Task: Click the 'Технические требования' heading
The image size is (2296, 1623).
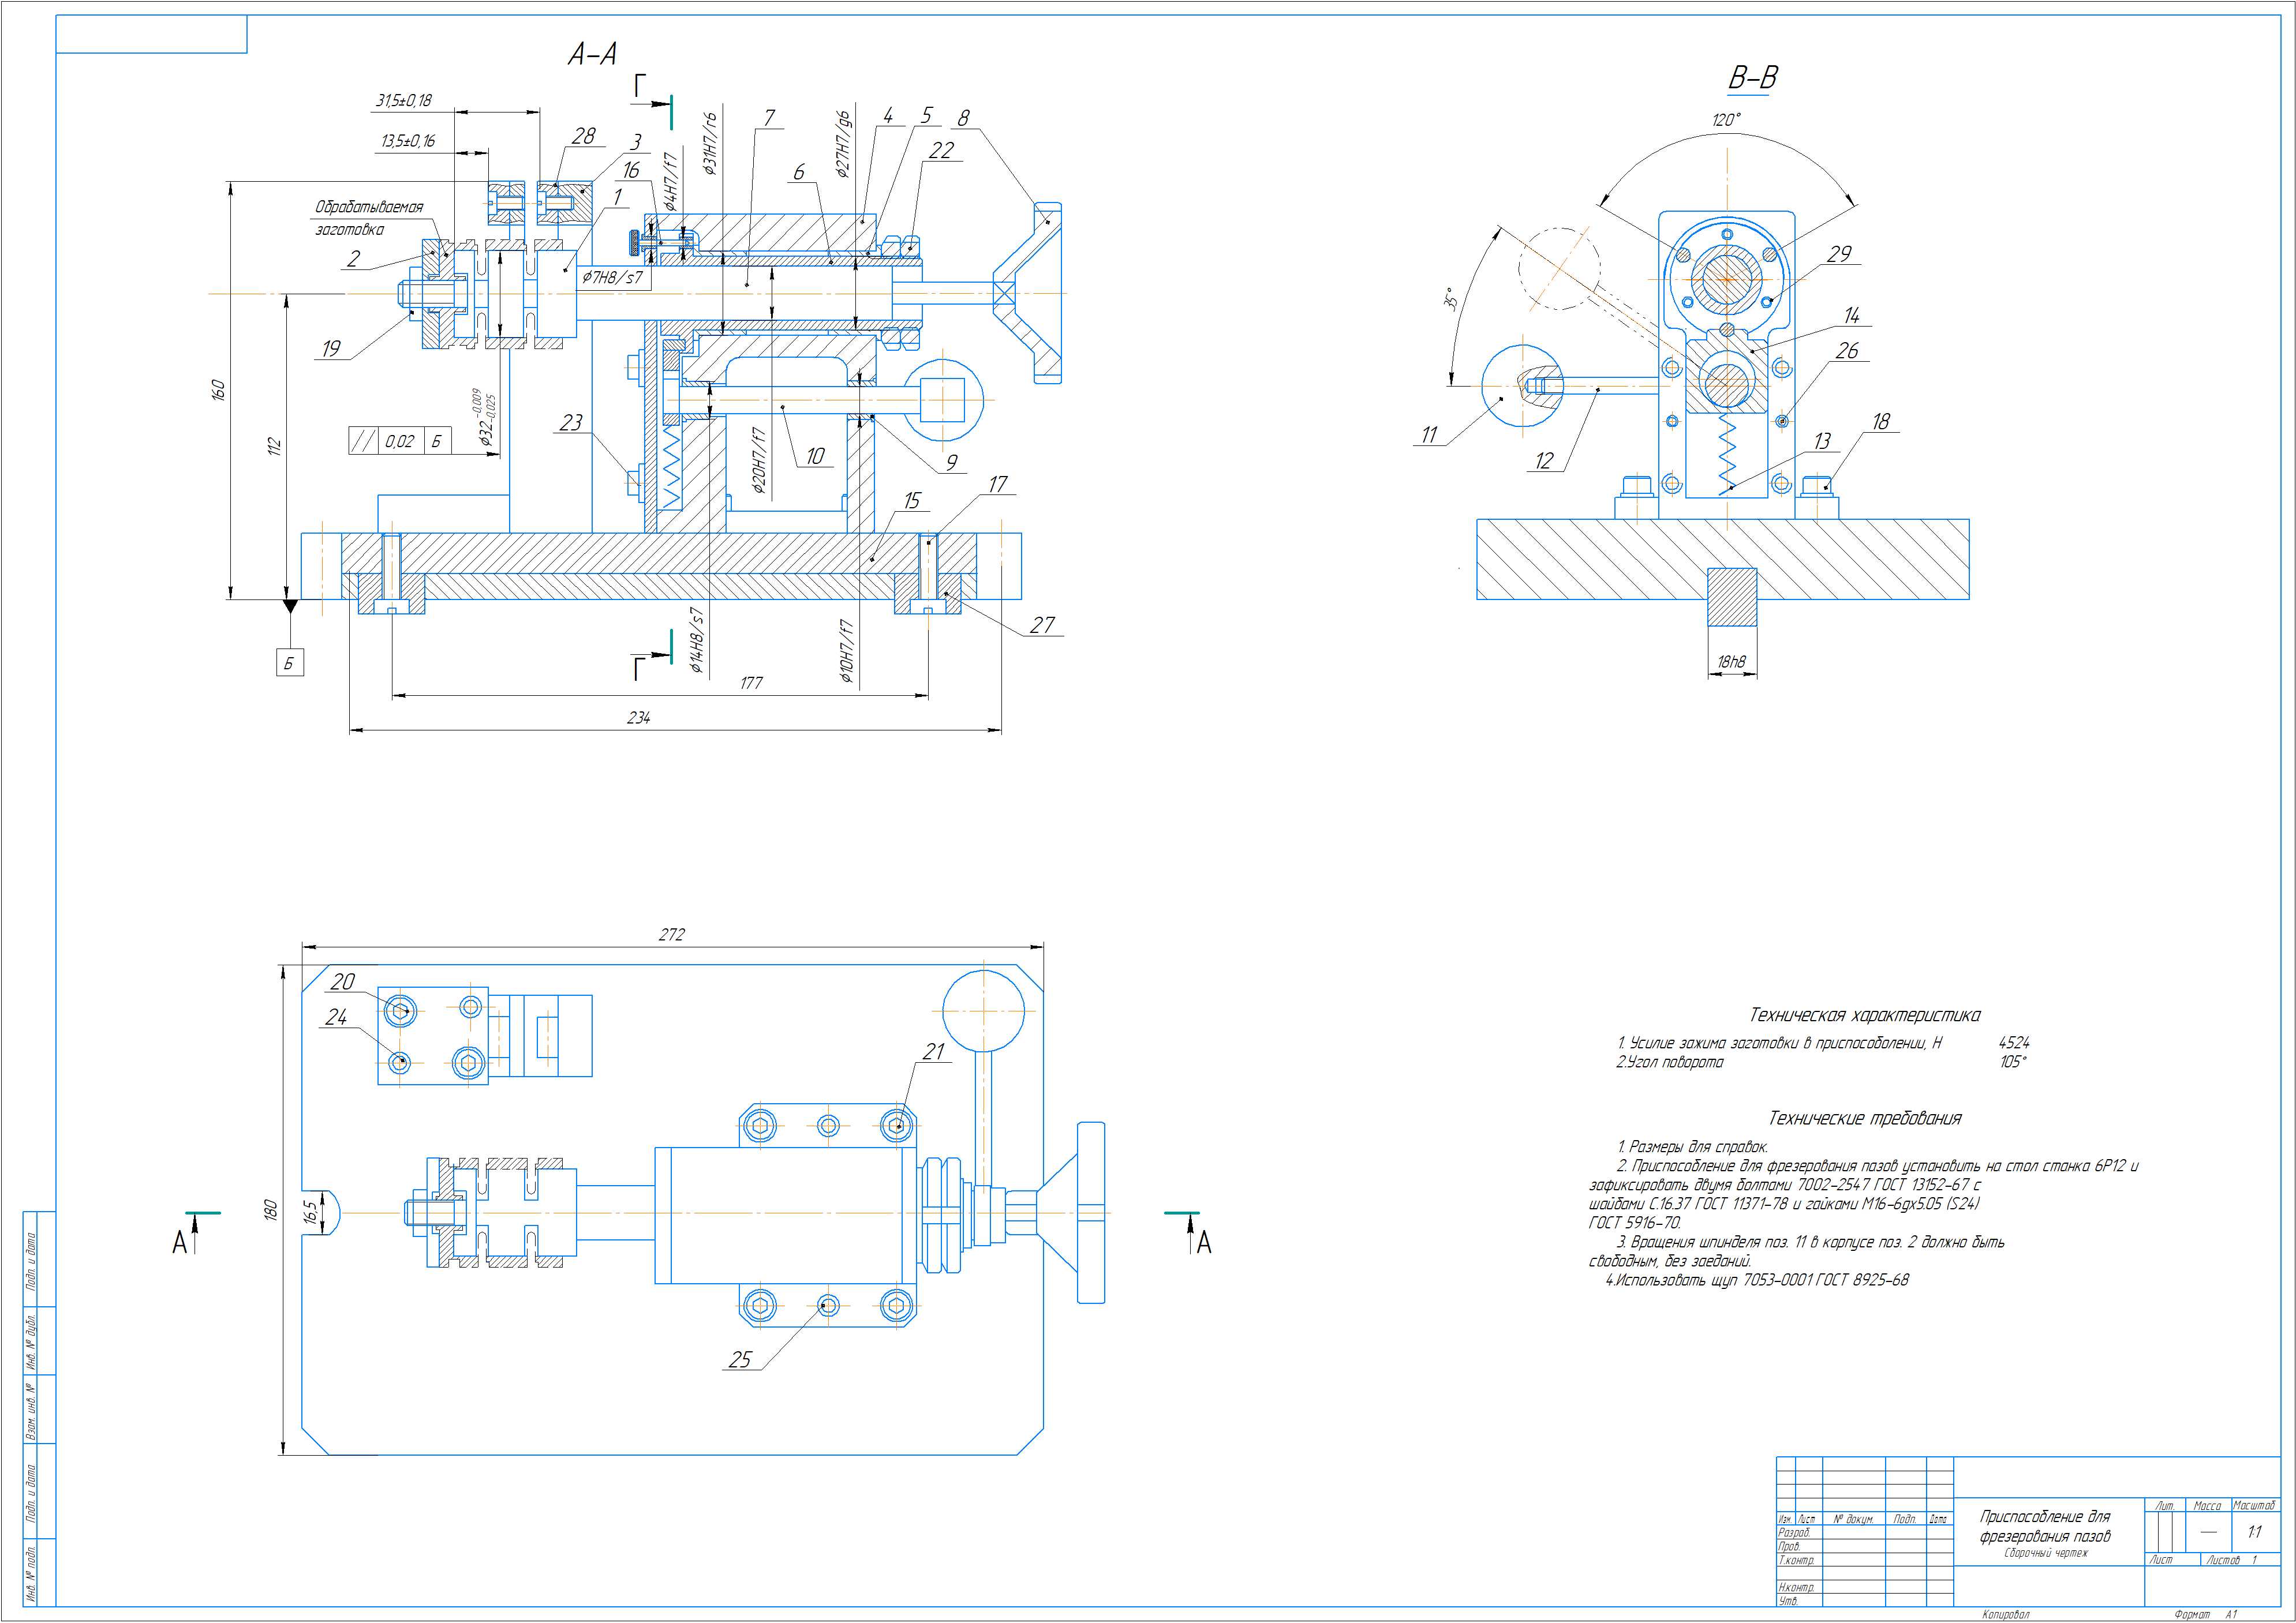Action: click(x=1865, y=1118)
